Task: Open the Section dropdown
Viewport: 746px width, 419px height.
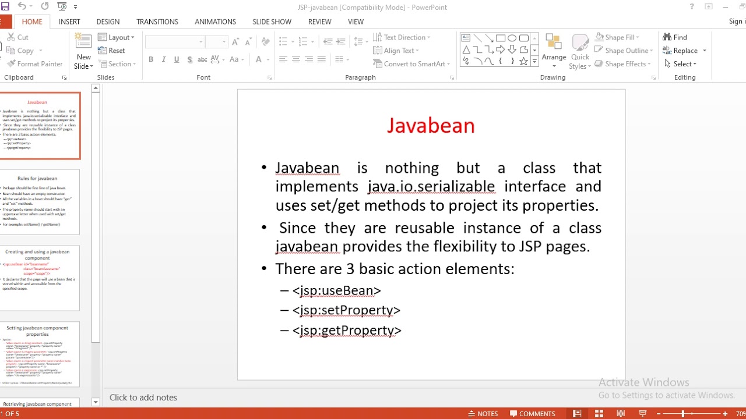Action: pos(117,64)
